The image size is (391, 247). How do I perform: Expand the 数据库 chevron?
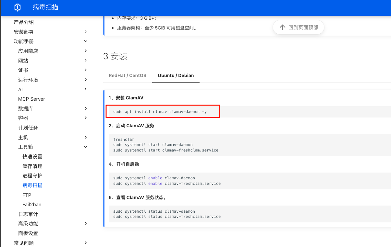85,108
